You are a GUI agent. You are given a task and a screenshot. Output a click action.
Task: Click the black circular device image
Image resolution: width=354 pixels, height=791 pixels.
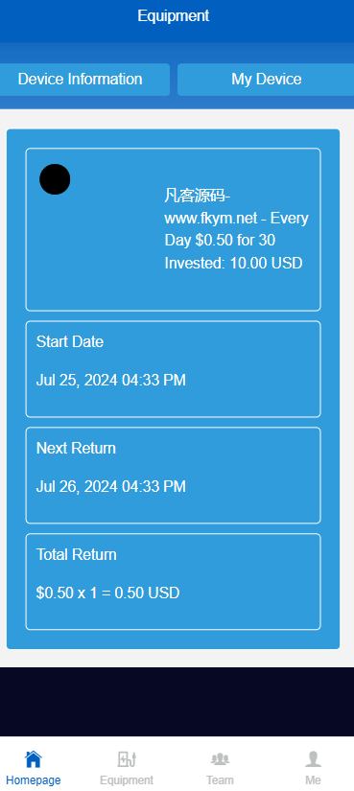click(55, 179)
